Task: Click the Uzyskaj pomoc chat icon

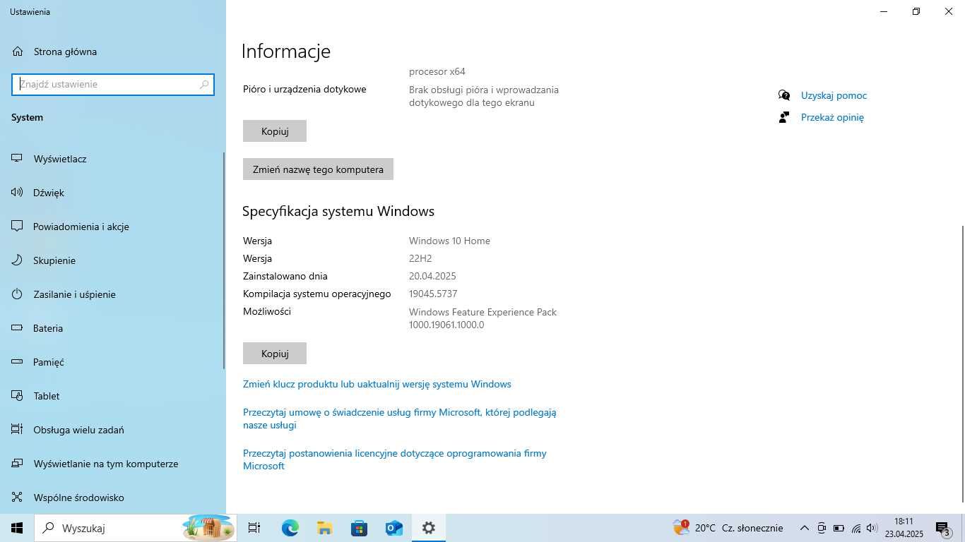Action: click(x=783, y=95)
